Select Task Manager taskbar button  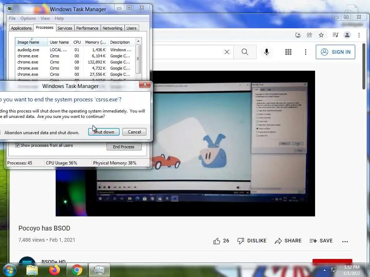tap(99, 270)
